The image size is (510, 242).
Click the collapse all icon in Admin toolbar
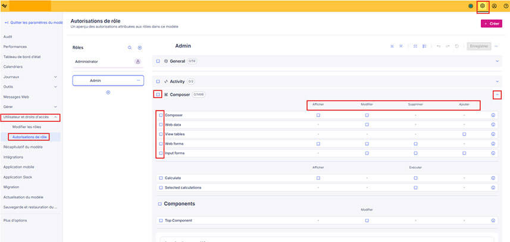pyautogui.click(x=401, y=46)
